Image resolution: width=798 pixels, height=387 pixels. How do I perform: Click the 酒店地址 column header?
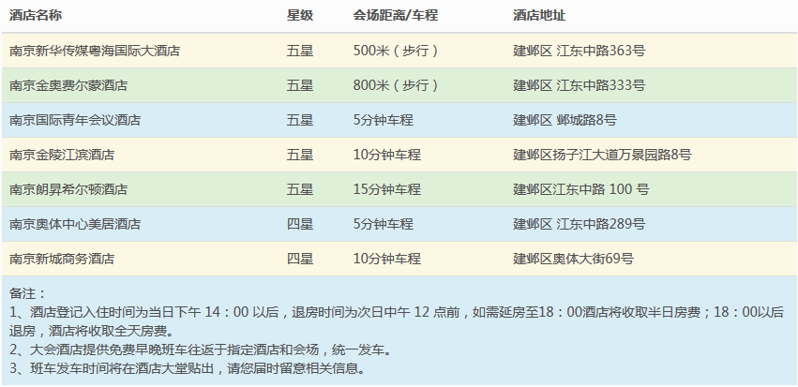coord(539,16)
